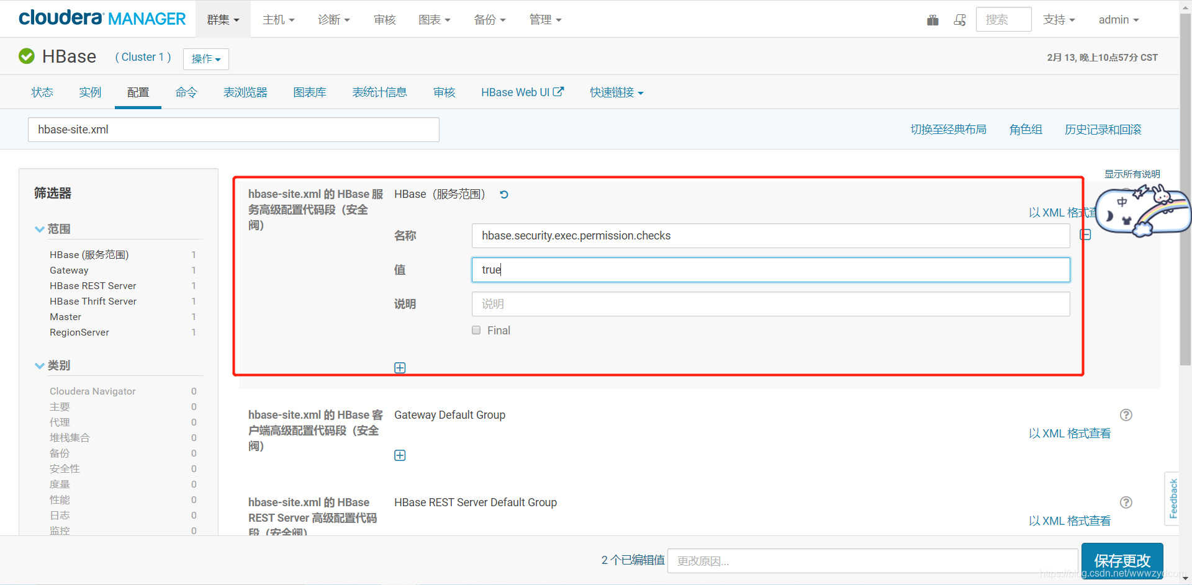Click the 说明 description field
This screenshot has height=585, width=1192.
(770, 304)
